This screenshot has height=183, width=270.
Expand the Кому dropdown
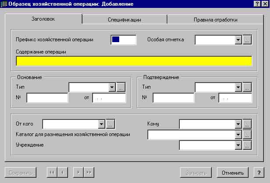pyautogui.click(x=238, y=124)
